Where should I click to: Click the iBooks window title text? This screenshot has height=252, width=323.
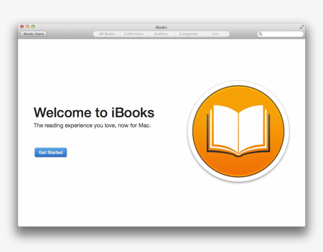coord(161,27)
